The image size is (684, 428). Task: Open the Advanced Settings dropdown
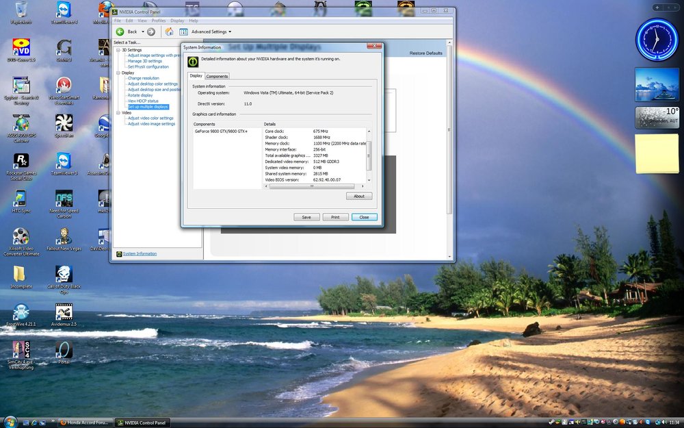[x=211, y=32]
